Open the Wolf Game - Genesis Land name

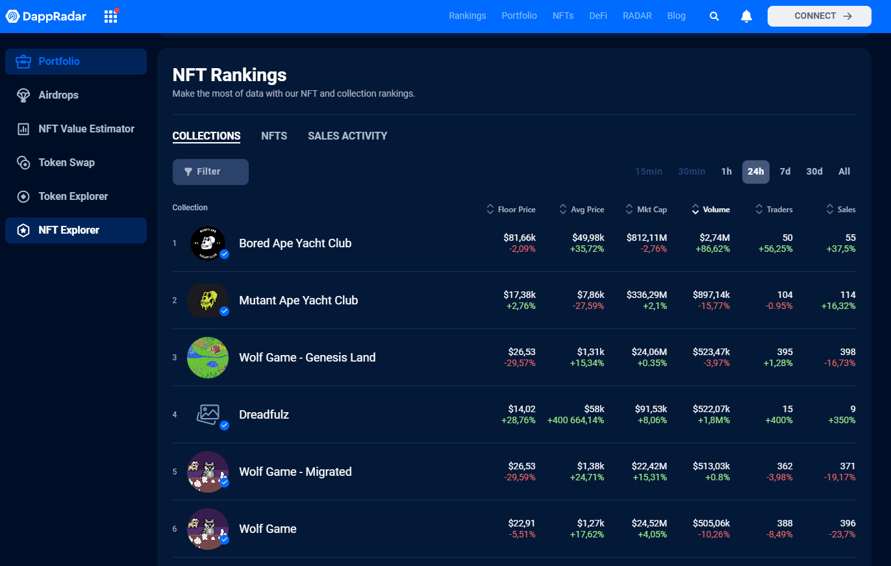[x=307, y=358]
